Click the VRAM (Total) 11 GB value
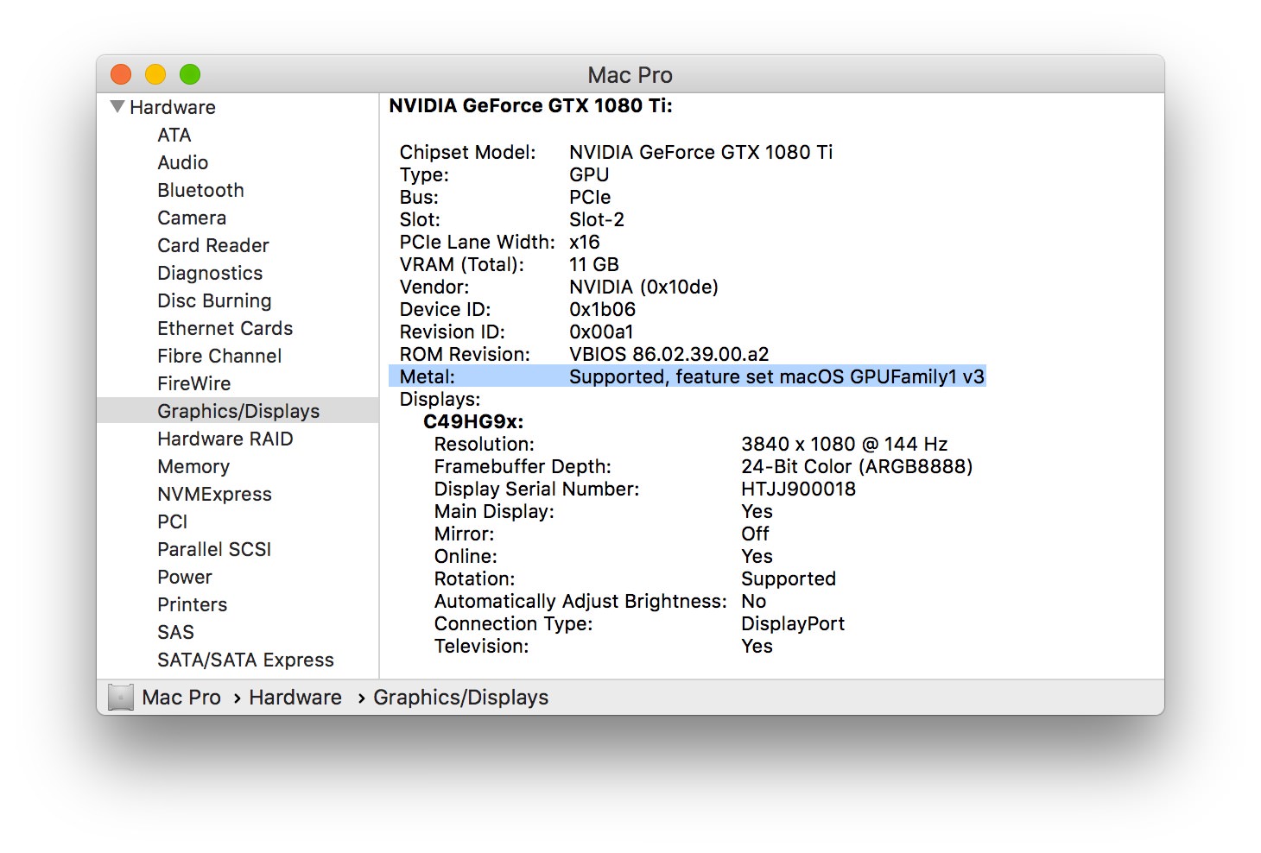1261x853 pixels. (594, 264)
